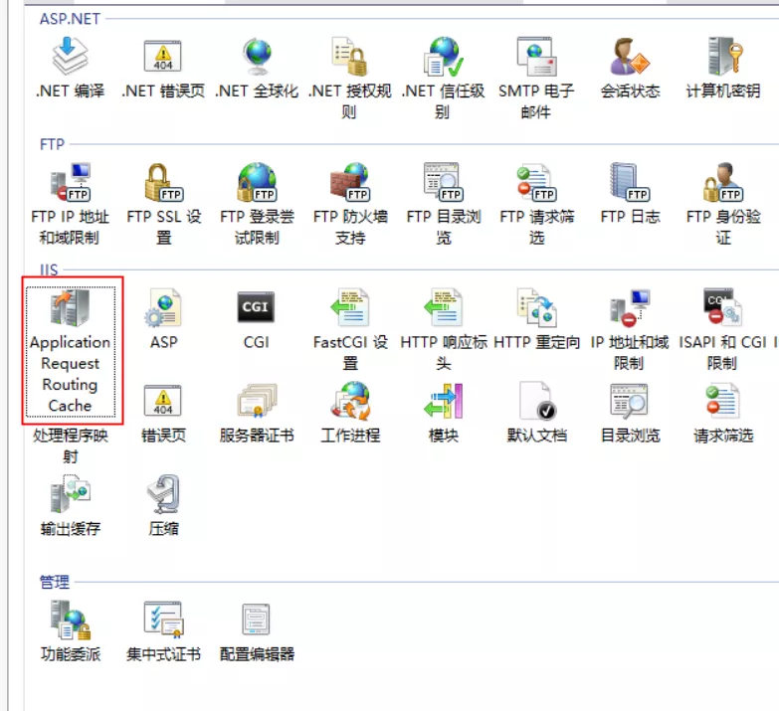This screenshot has height=711, width=779.
Task: Open 功能委派 under 管理
Action: coord(70,631)
